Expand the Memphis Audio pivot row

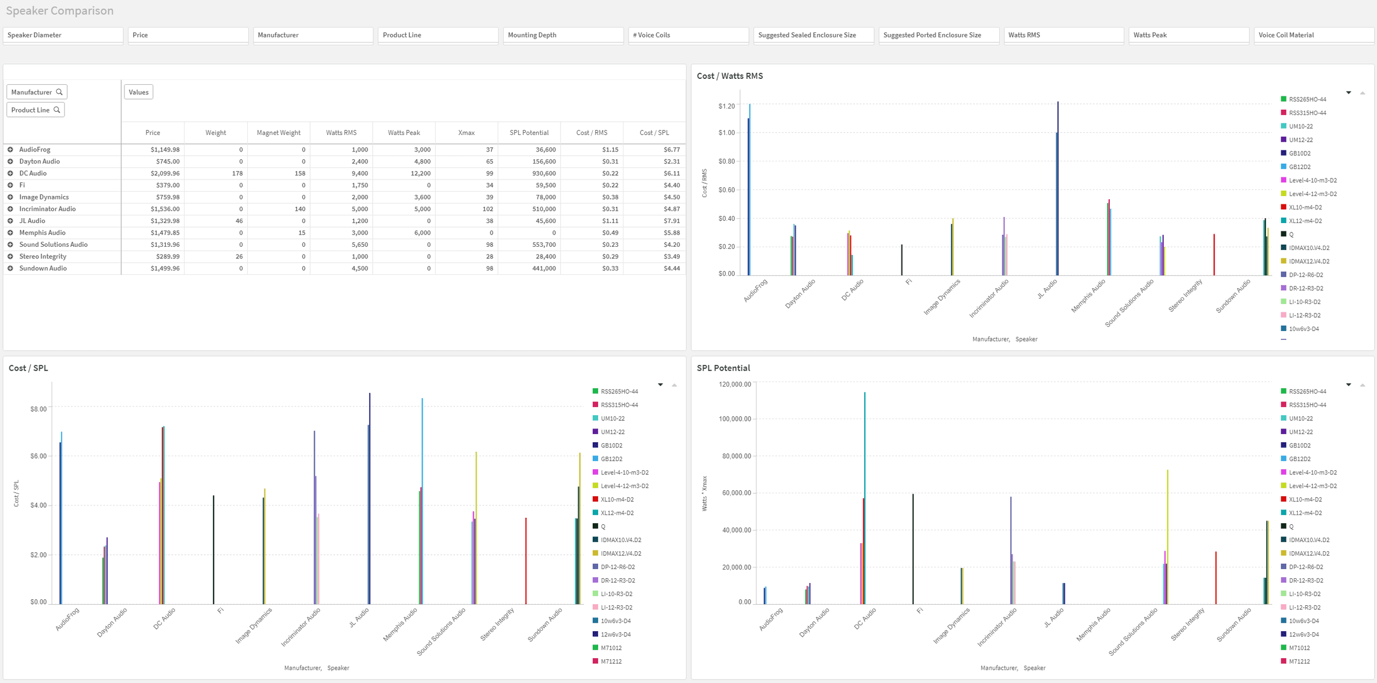tap(10, 232)
